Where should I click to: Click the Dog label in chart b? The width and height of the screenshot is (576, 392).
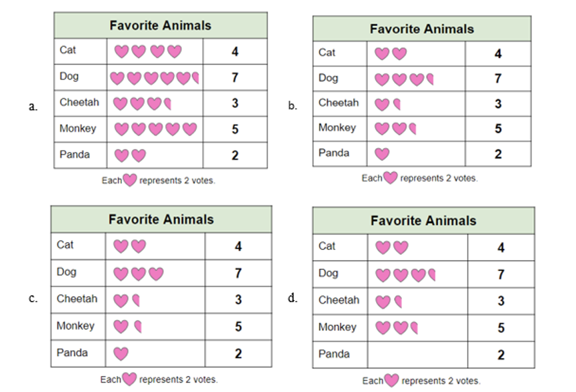(x=329, y=78)
